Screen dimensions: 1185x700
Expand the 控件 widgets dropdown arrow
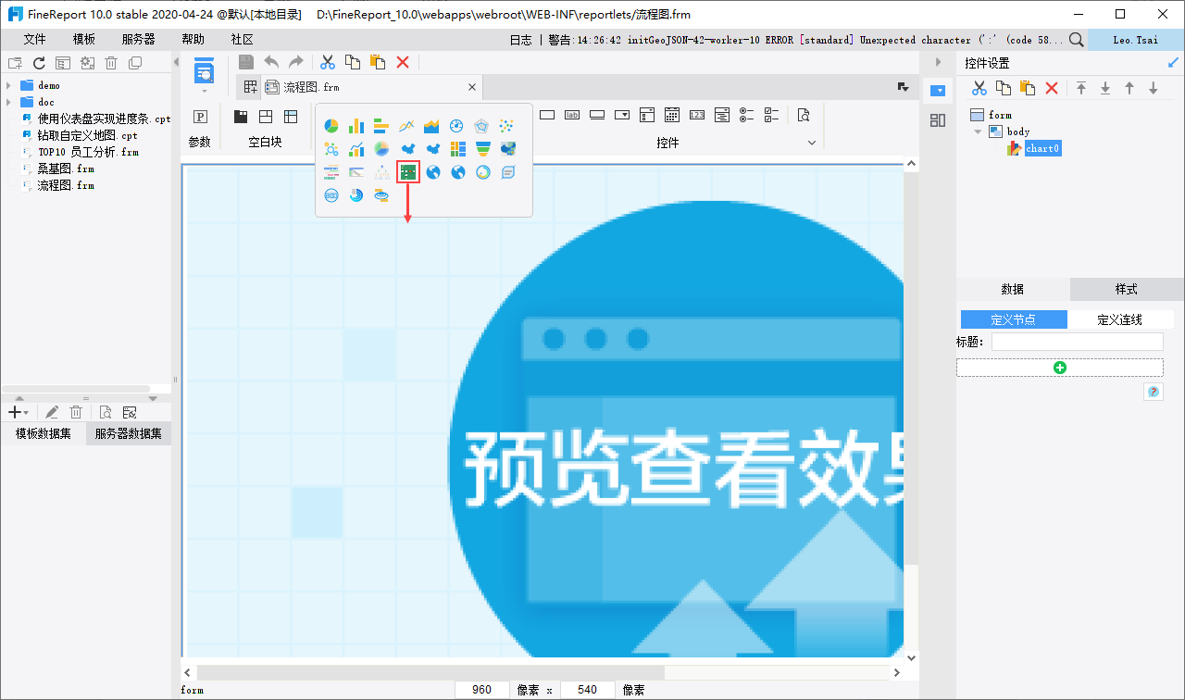tap(812, 143)
